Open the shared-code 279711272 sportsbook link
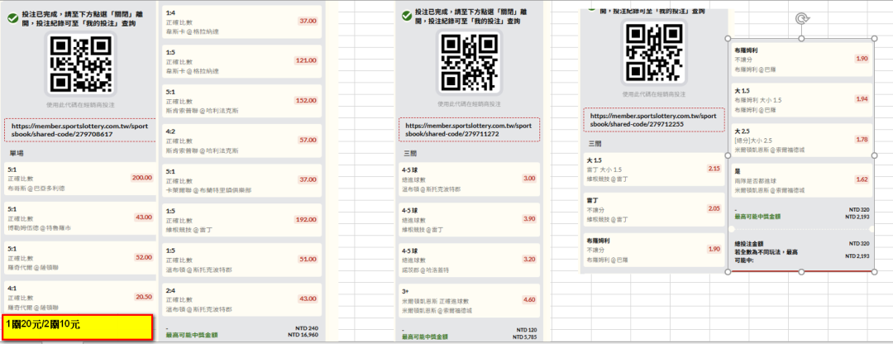 click(x=469, y=130)
